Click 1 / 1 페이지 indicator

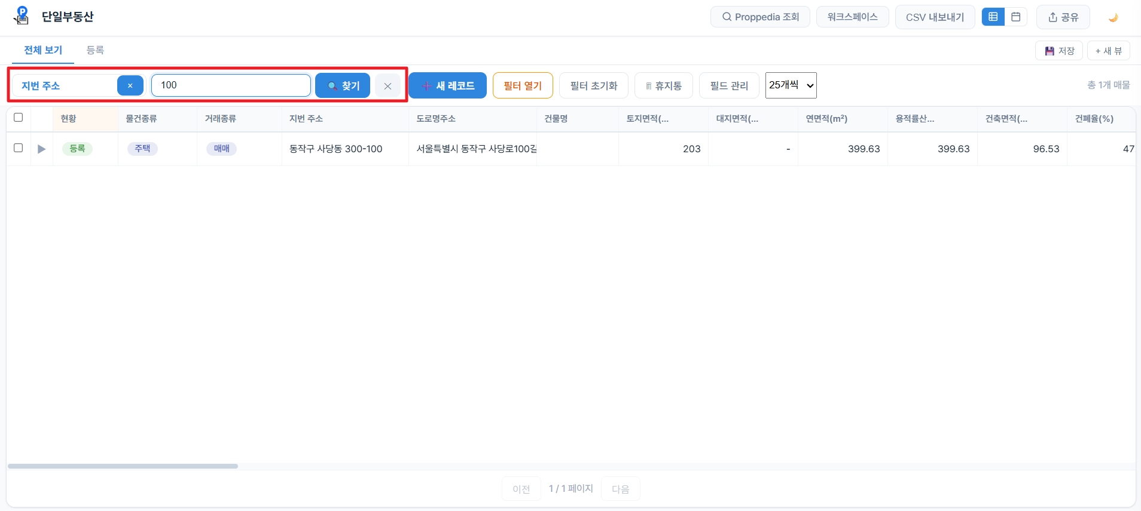pyautogui.click(x=571, y=488)
